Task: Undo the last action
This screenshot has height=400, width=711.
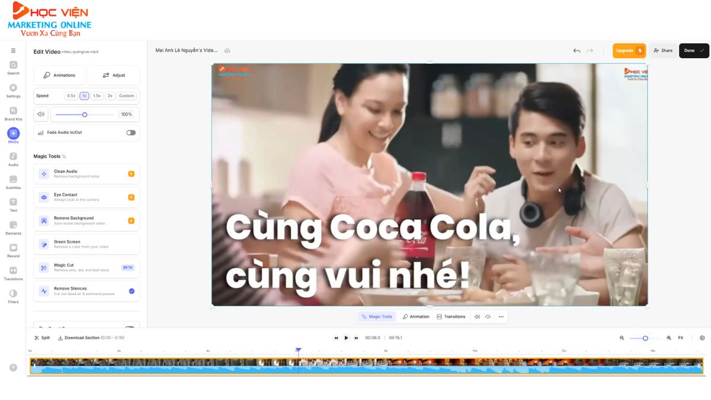Action: [x=577, y=51]
